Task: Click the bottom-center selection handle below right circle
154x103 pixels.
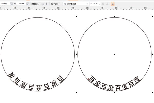Action: tap(114, 92)
